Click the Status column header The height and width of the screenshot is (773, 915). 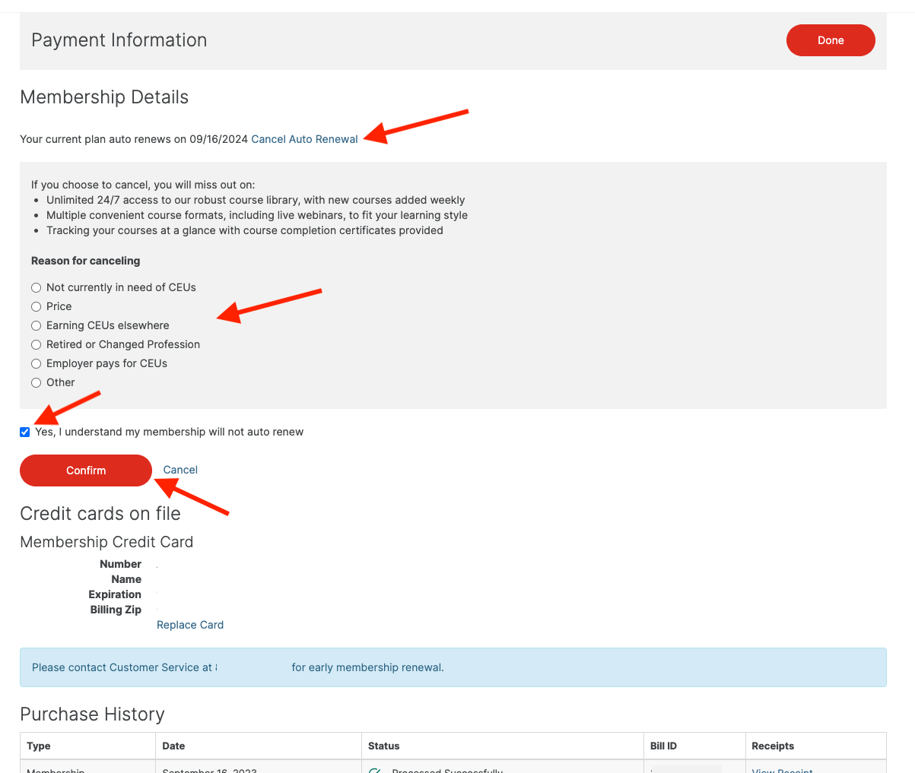(x=383, y=746)
